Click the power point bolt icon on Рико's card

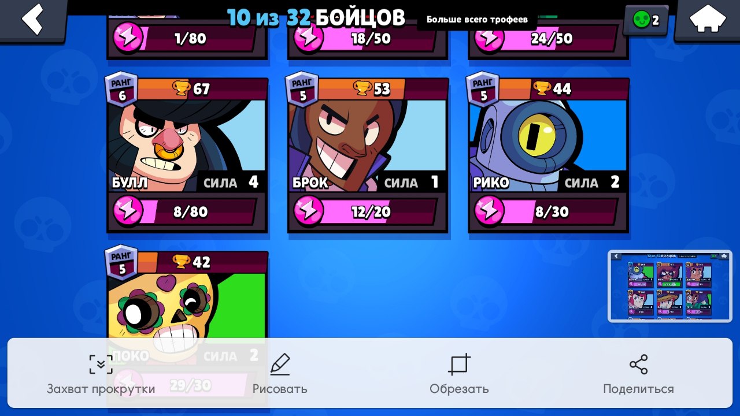pyautogui.click(x=489, y=211)
